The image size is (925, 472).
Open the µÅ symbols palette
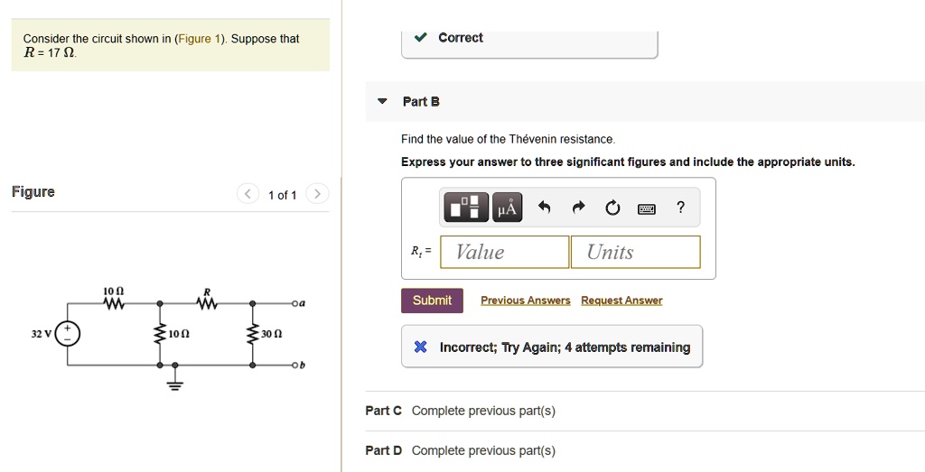click(x=508, y=208)
